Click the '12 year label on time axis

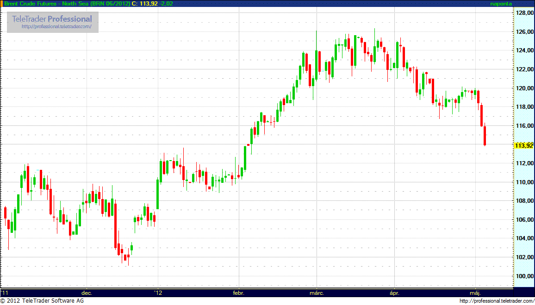pyautogui.click(x=158, y=293)
